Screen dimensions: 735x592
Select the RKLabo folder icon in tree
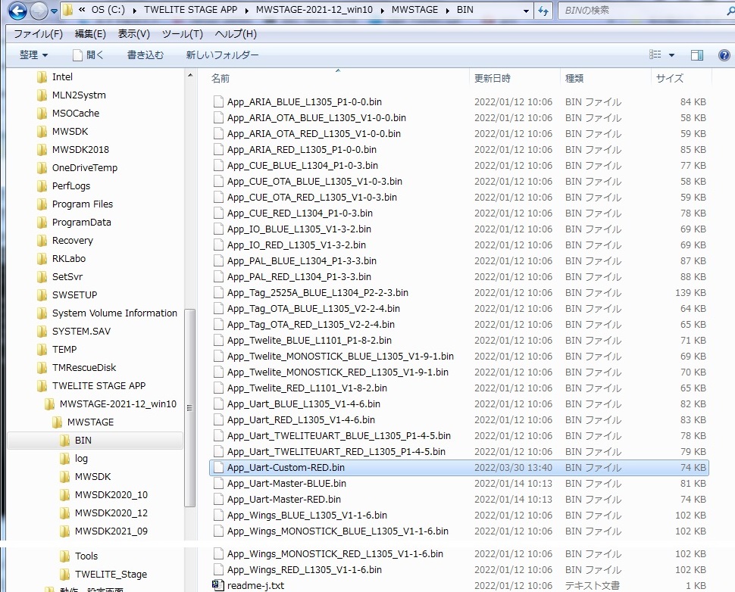pos(42,259)
